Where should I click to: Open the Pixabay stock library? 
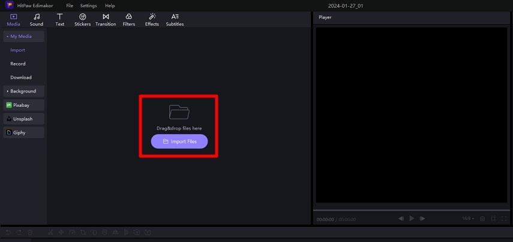(24, 105)
